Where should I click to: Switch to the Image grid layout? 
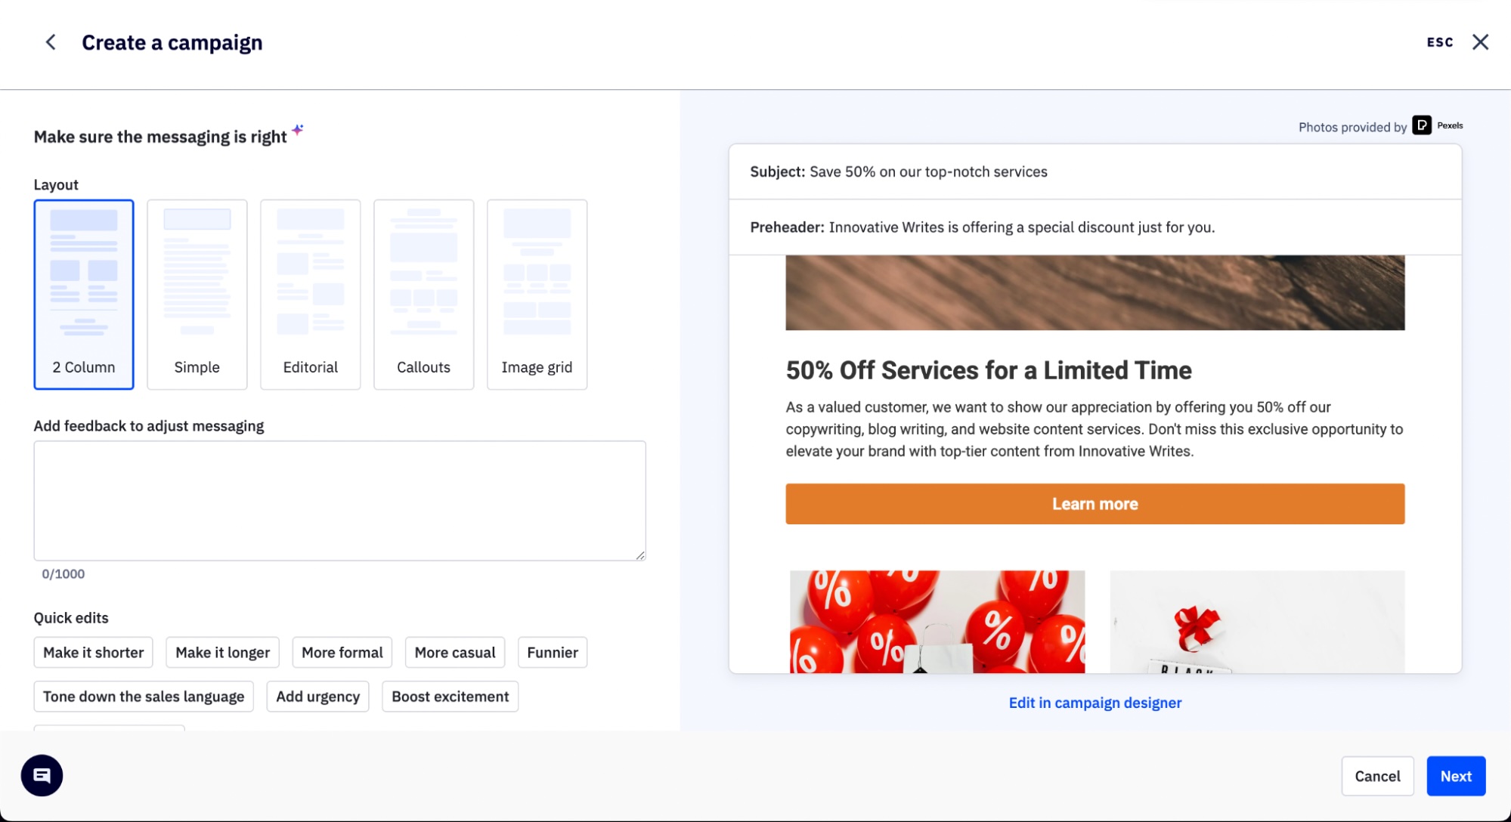pyautogui.click(x=537, y=294)
